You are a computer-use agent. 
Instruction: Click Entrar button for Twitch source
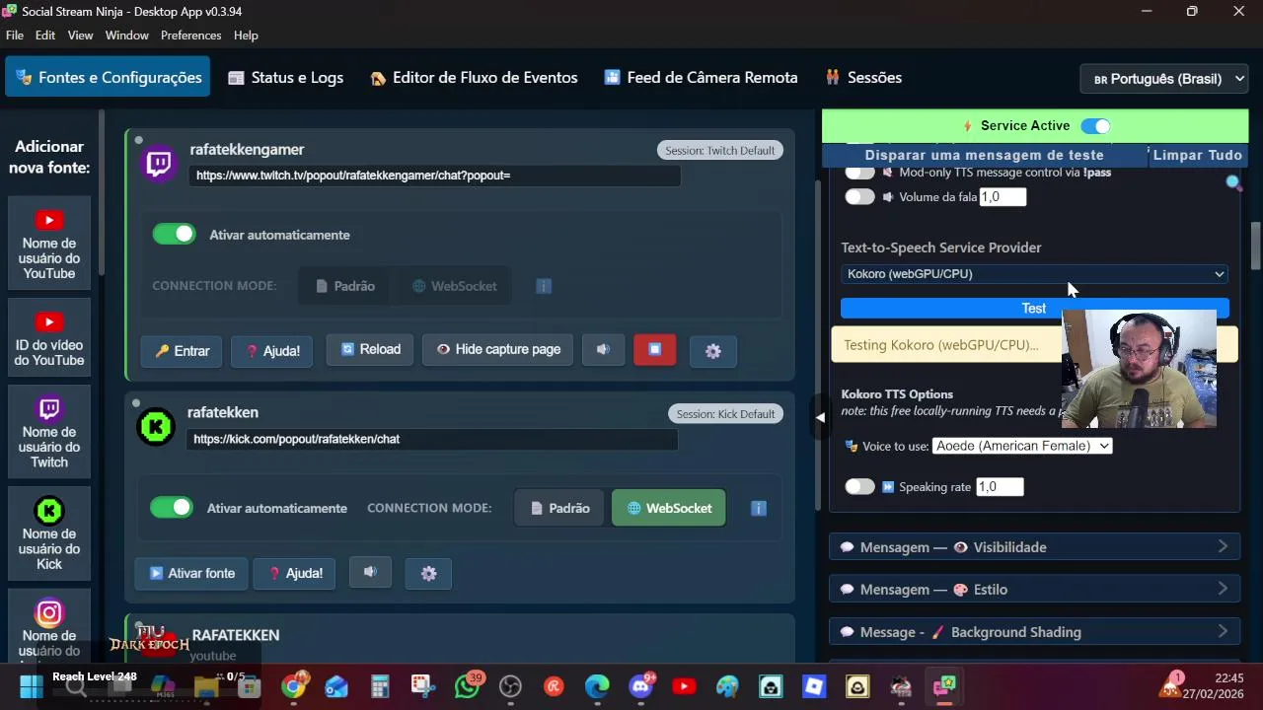(x=183, y=351)
